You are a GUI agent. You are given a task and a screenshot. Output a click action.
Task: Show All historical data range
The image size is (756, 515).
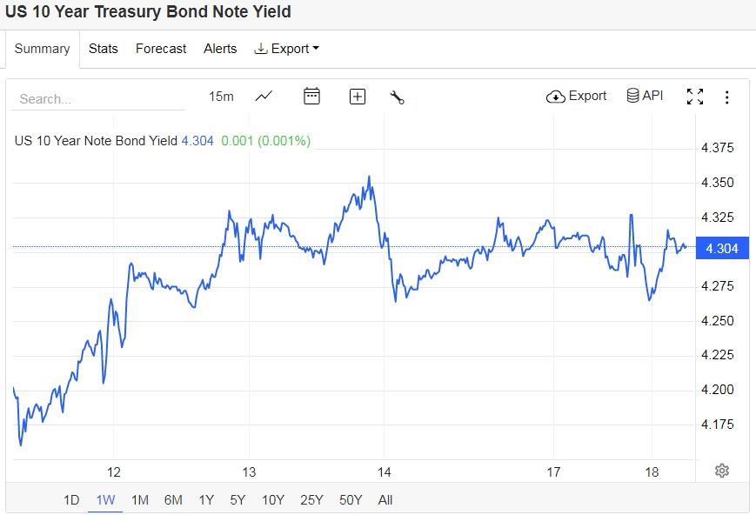coord(385,499)
